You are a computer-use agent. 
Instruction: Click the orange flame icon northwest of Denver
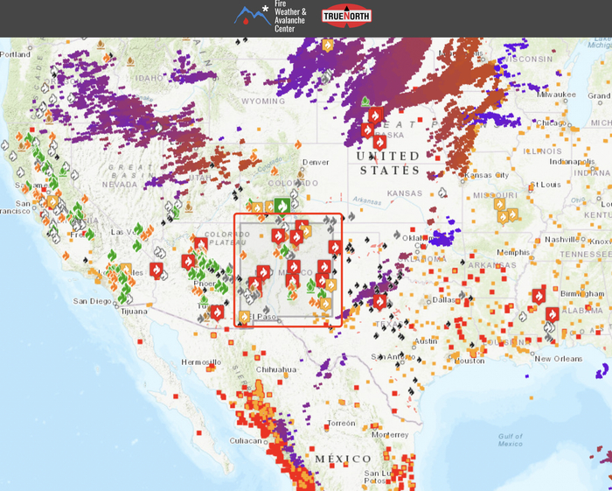[x=298, y=144]
